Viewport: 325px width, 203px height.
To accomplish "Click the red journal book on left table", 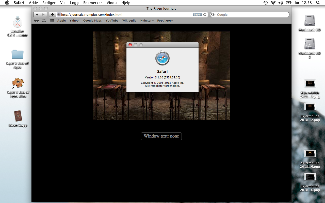I will tap(109, 86).
